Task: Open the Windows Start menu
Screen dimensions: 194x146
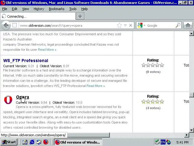Action: [9, 142]
